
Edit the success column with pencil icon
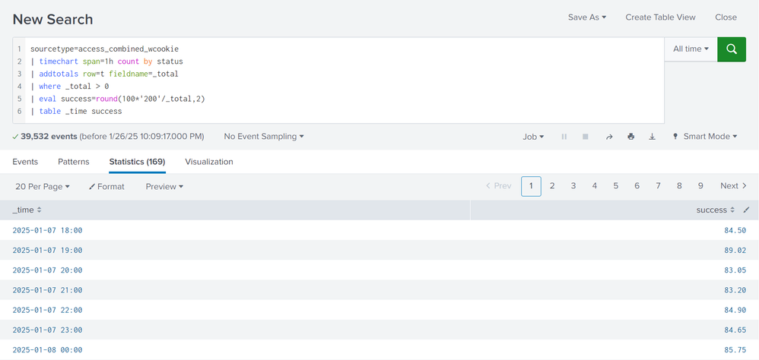(x=746, y=210)
